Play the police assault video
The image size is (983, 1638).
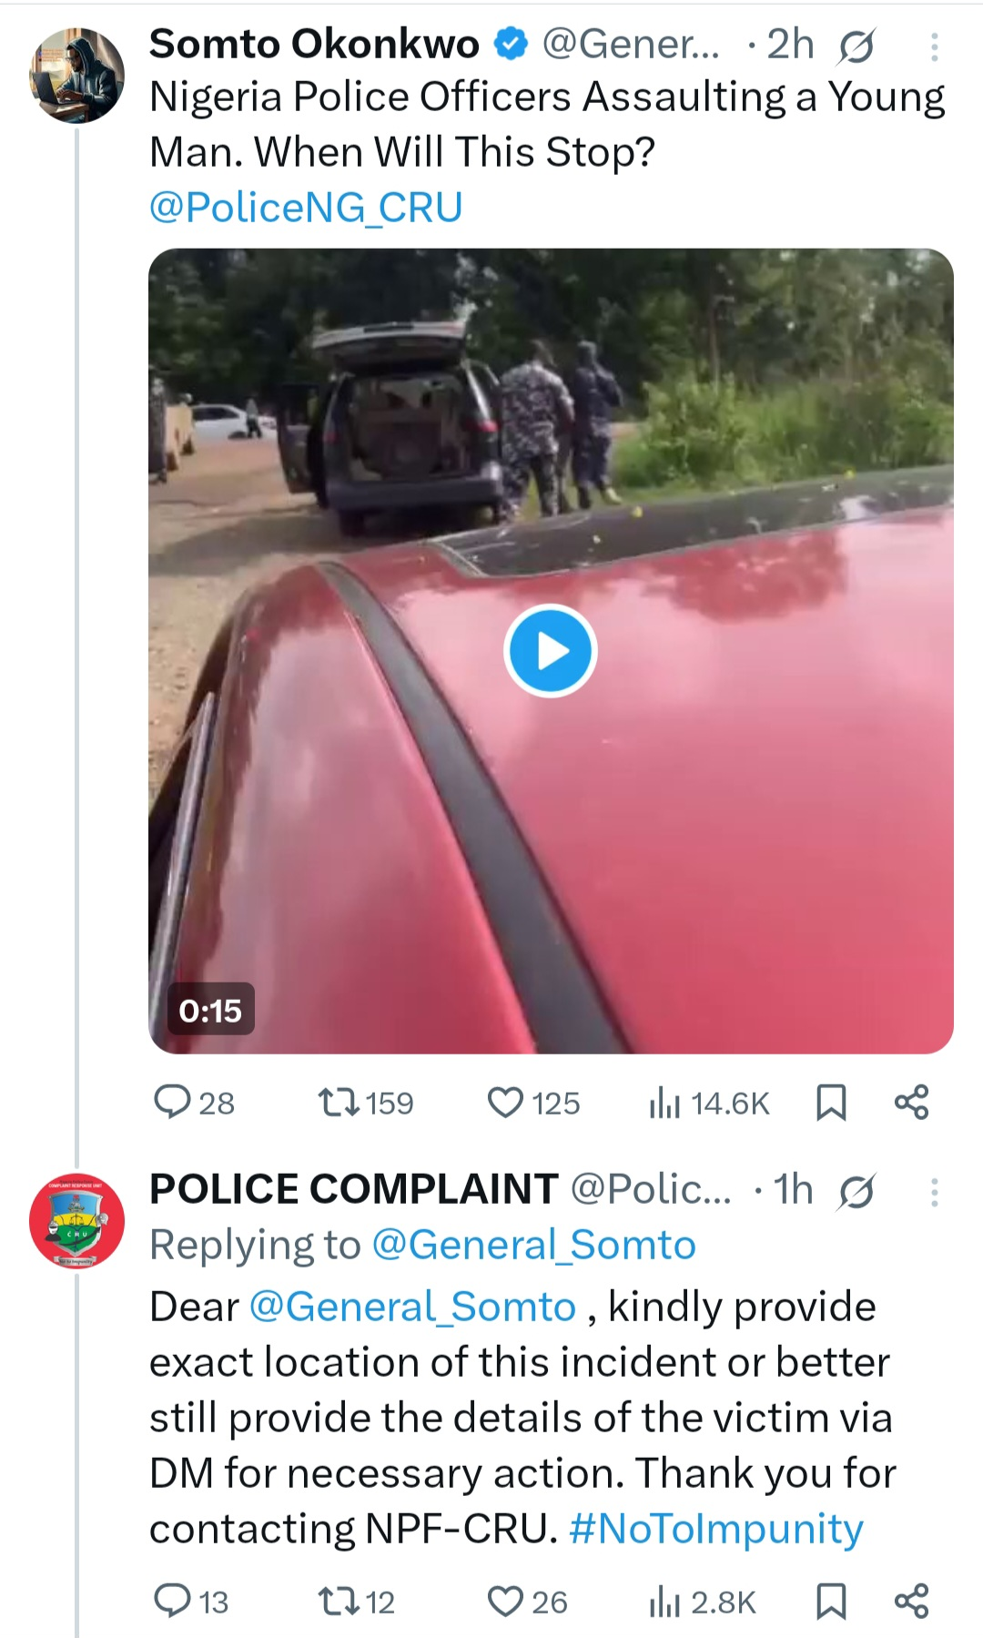point(550,651)
